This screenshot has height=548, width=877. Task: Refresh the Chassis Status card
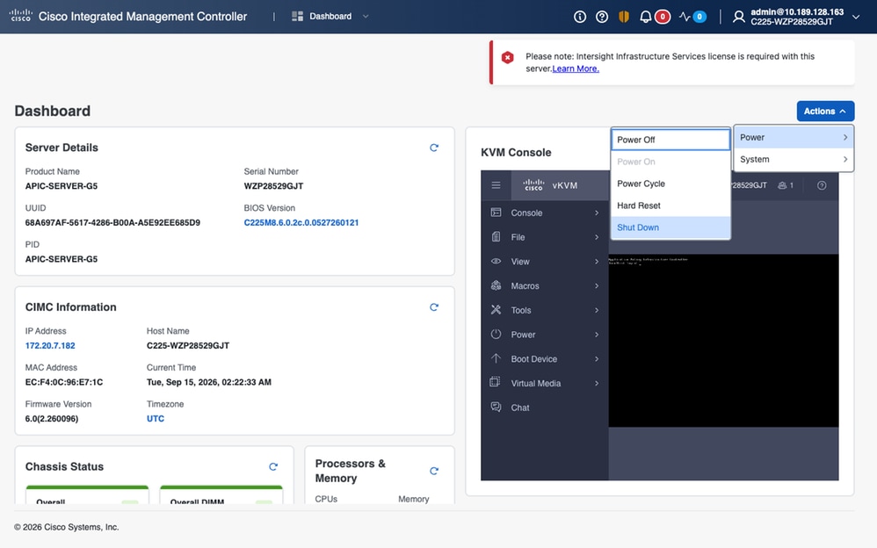pos(273,466)
